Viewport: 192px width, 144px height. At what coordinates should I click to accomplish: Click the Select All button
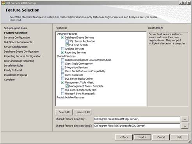[64, 112]
